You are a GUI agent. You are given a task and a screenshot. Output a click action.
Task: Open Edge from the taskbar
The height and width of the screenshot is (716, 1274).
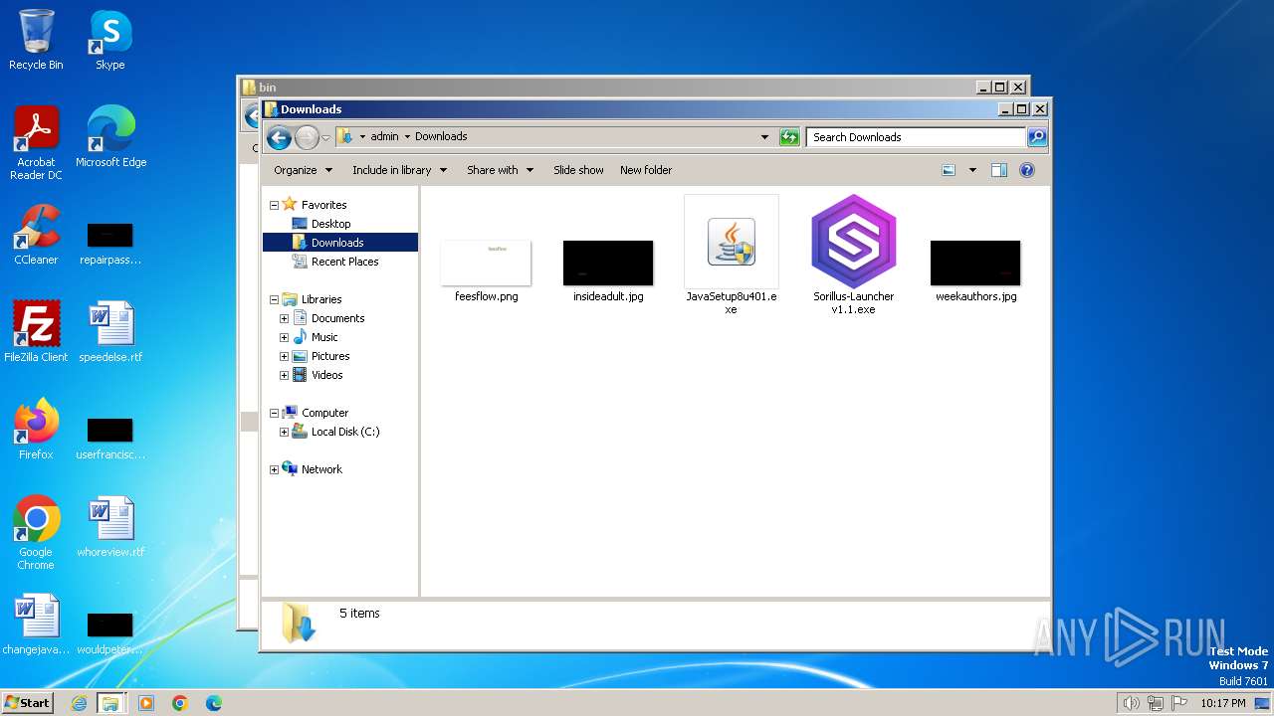pos(214,703)
